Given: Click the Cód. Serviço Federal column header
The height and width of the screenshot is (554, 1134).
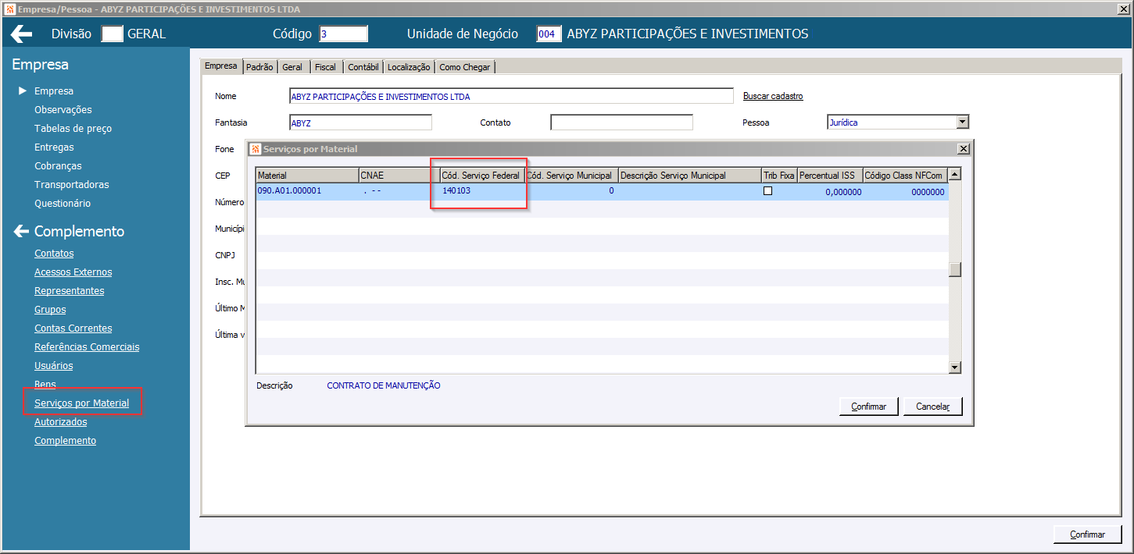Looking at the screenshot, I should click(x=481, y=176).
